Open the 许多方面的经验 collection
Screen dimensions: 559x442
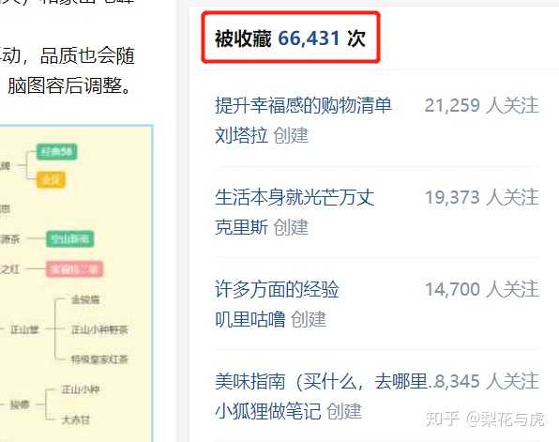click(277, 289)
